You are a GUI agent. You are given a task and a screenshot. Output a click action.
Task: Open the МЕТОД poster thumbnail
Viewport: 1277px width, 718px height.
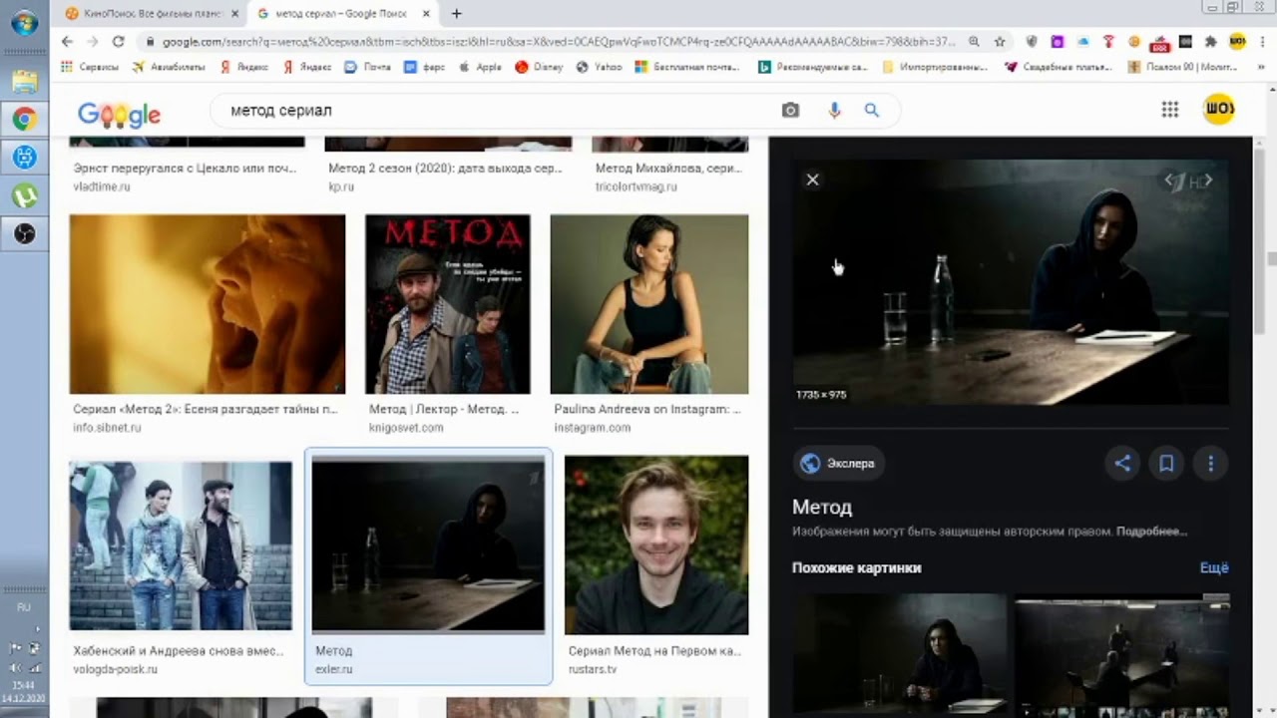click(448, 304)
